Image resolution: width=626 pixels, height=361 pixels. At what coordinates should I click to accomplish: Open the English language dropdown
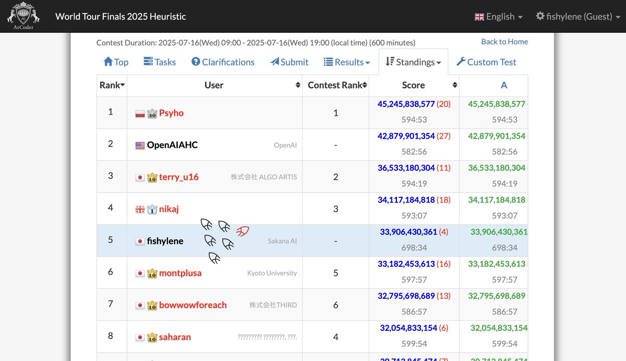pyautogui.click(x=498, y=16)
